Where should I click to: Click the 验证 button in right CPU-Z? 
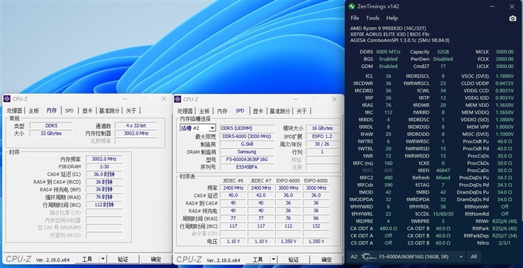[x=294, y=260]
